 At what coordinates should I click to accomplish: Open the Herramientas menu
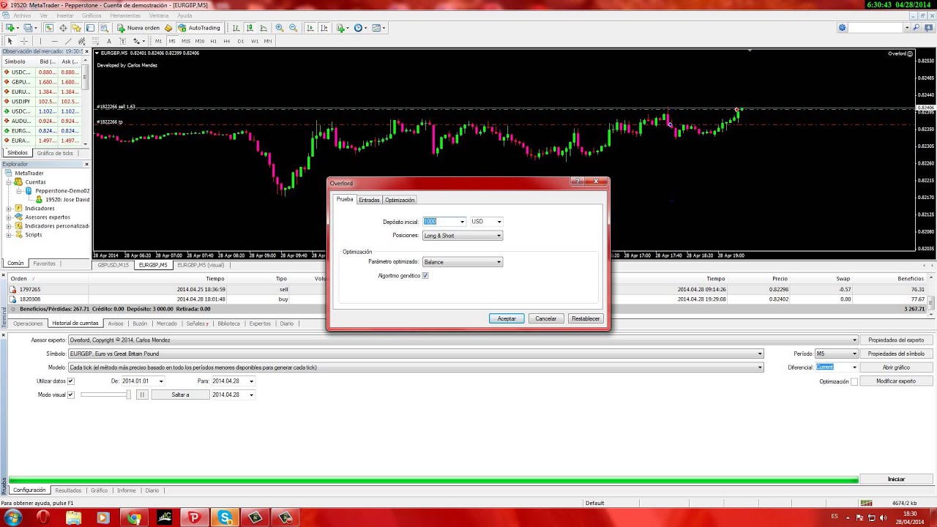[x=125, y=15]
